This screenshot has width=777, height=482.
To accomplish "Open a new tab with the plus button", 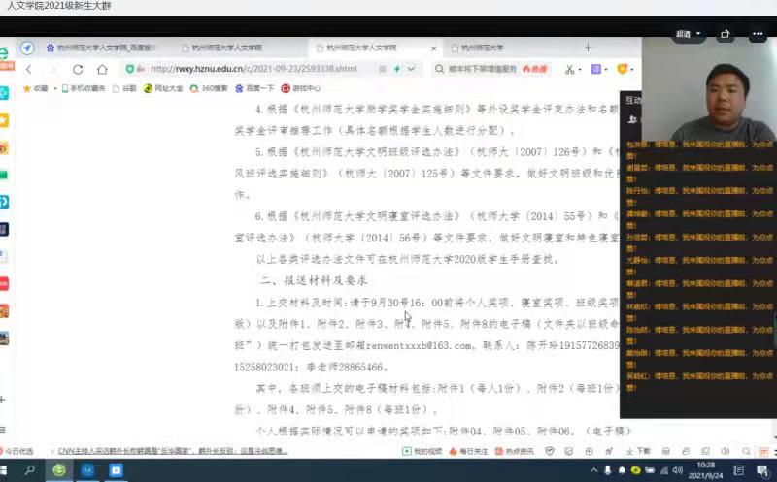I will pyautogui.click(x=587, y=48).
